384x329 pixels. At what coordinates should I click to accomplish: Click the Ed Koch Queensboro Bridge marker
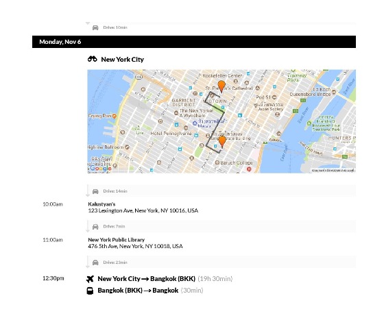(x=333, y=92)
